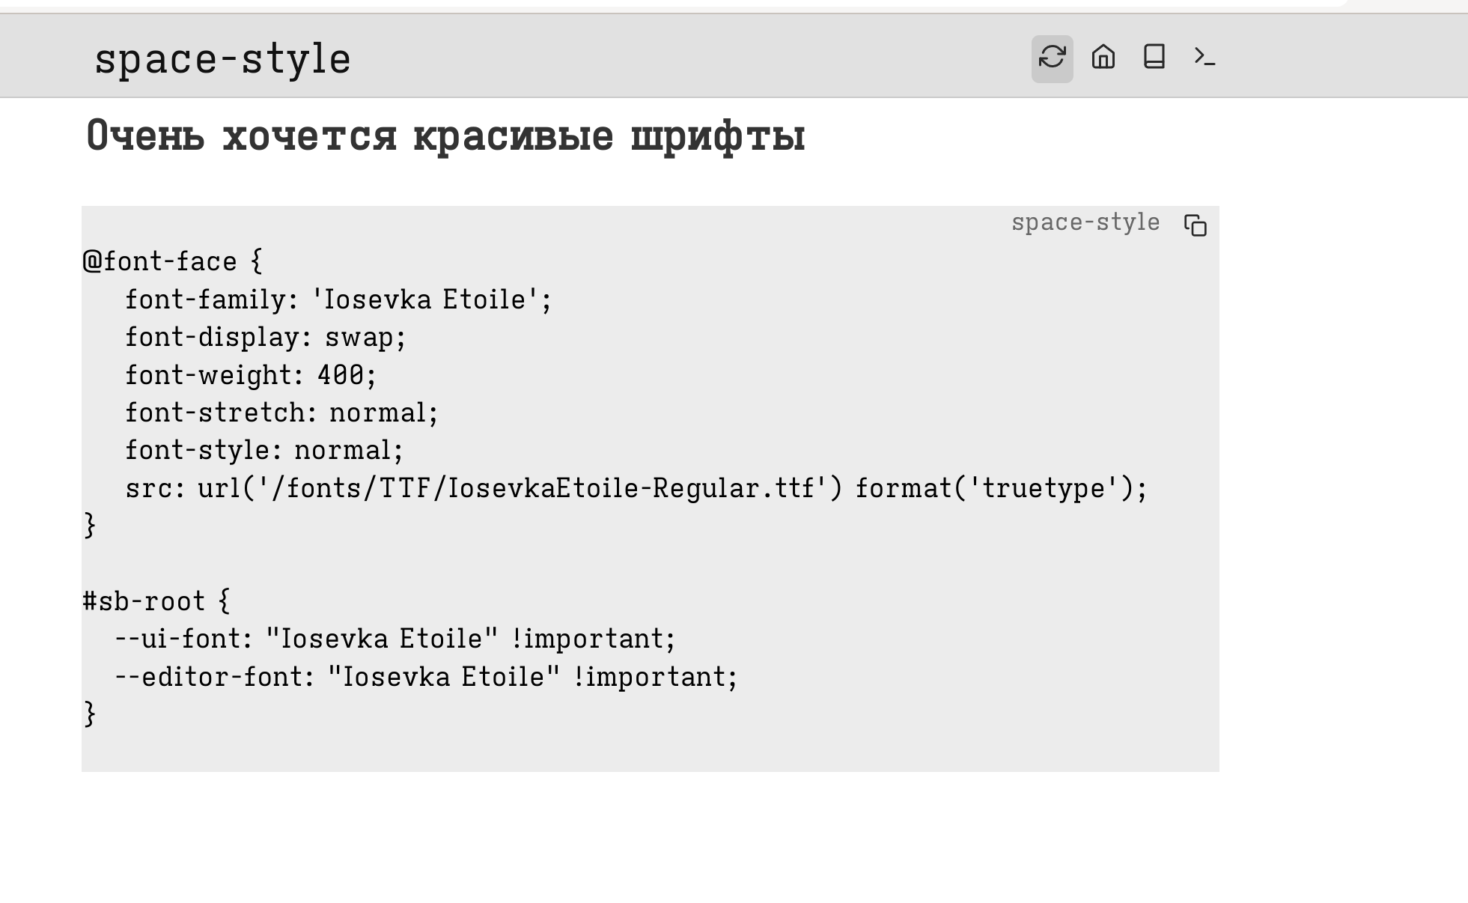1468x903 pixels.
Task: Click the --ui-font declaration line
Action: coord(395,639)
